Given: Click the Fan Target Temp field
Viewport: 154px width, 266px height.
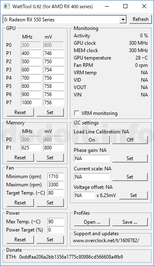Looking at the screenshot, I should [x=56, y=193].
